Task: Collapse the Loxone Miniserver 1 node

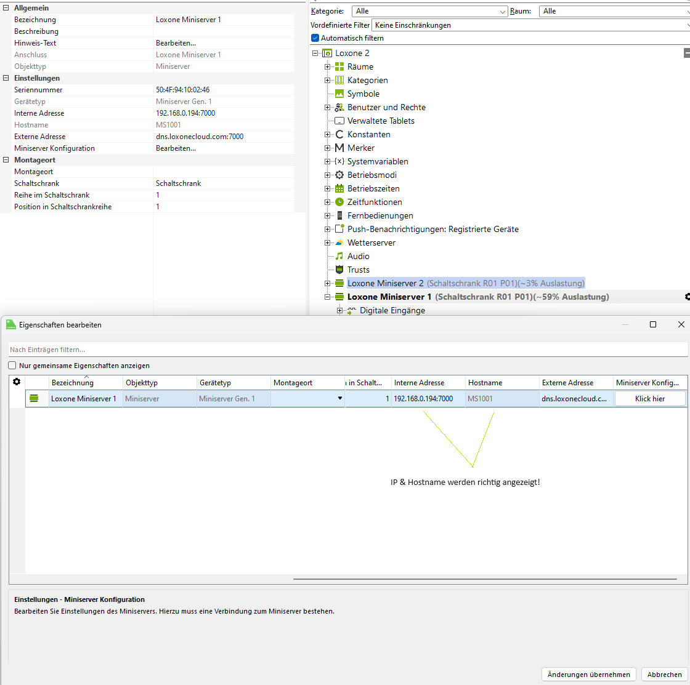Action: (327, 297)
